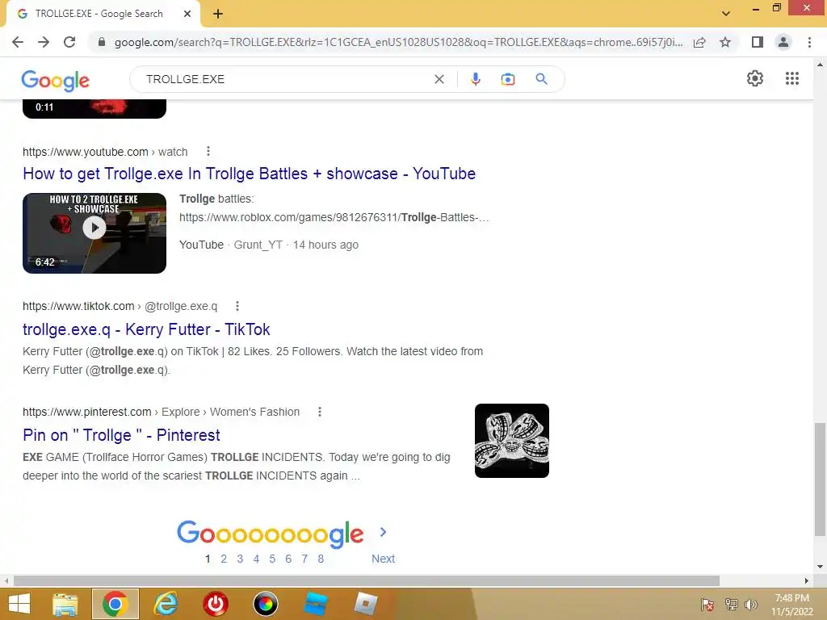Go forward in browser history

tap(44, 42)
